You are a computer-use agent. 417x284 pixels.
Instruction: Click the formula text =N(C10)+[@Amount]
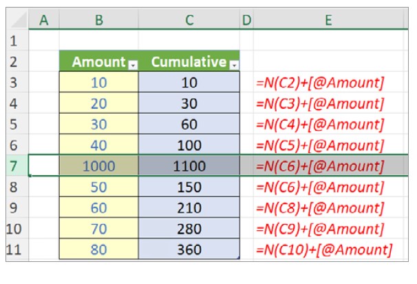322,249
